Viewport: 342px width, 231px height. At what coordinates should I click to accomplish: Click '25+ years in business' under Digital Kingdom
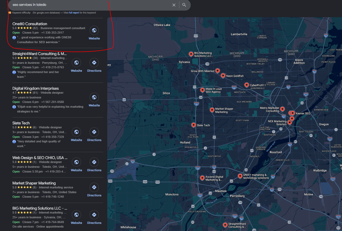pyautogui.click(x=27, y=97)
